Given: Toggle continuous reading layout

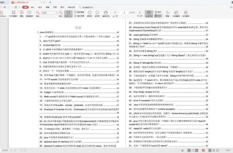Looking at the screenshot, I should tap(149, 14).
